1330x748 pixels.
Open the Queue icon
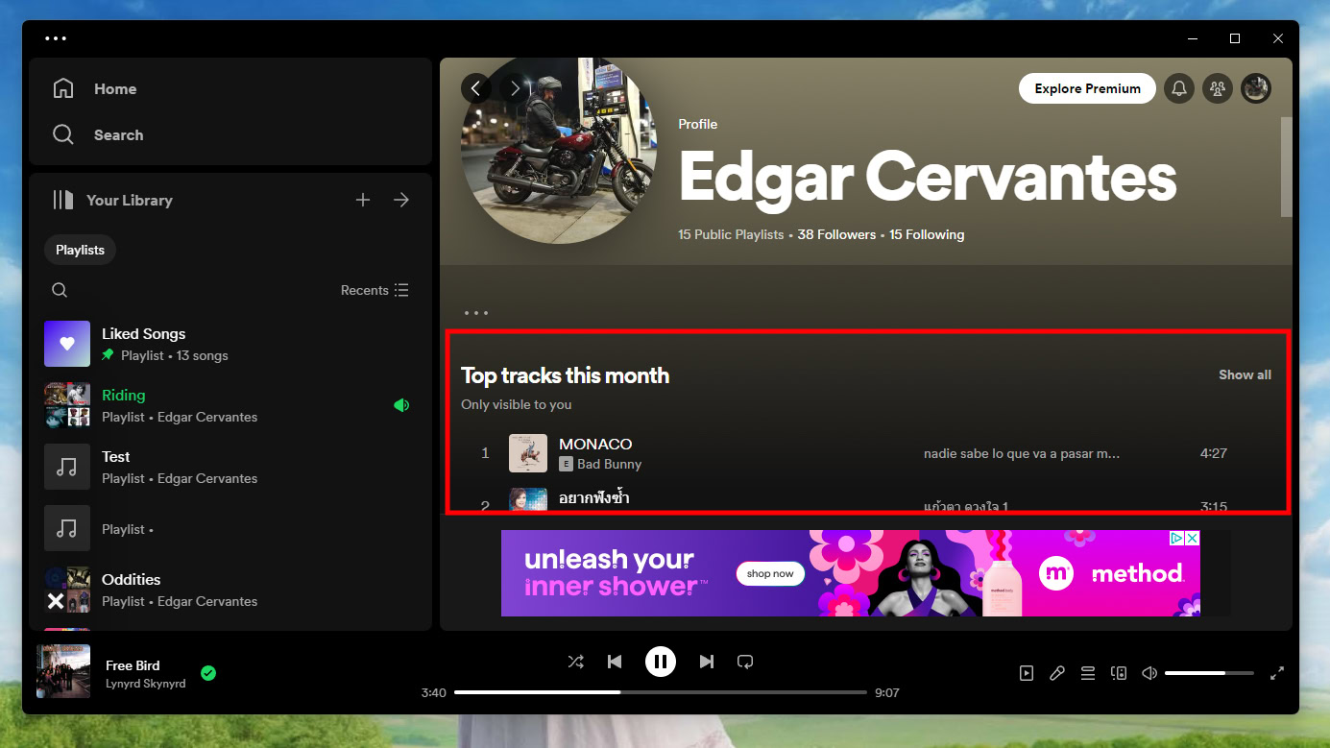(x=1088, y=673)
